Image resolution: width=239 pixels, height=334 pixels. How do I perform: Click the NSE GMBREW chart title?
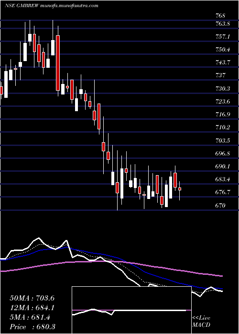point(21,6)
